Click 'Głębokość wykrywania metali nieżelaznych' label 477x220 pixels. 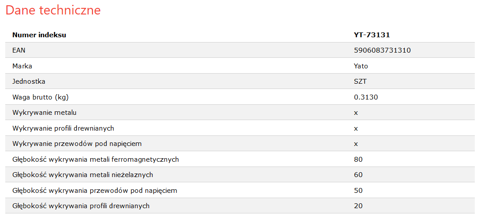point(83,175)
